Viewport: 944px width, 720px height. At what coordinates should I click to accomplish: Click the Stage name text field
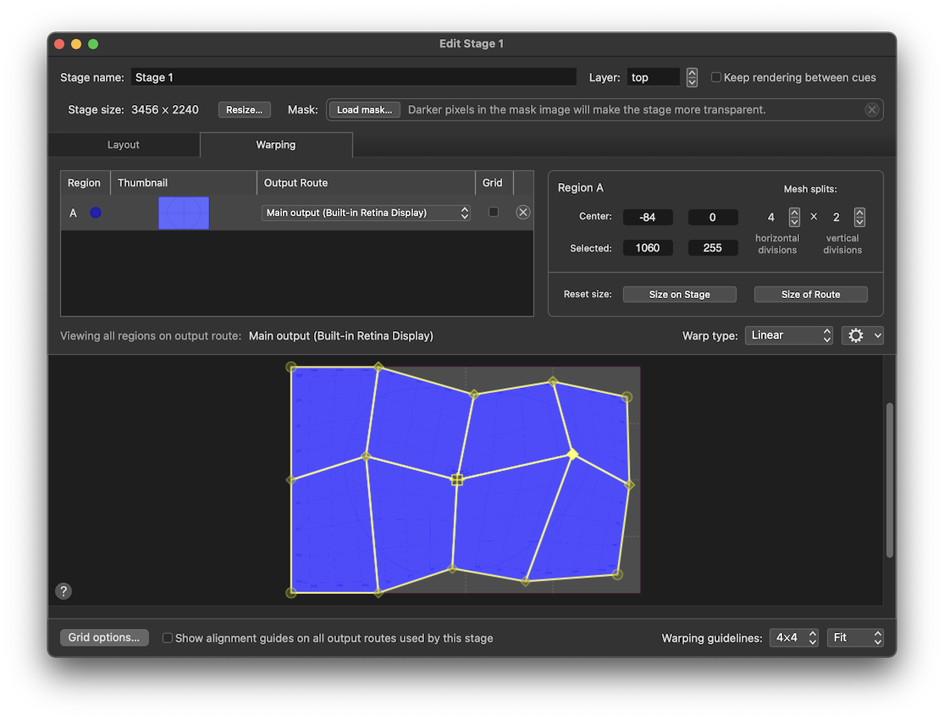(353, 77)
